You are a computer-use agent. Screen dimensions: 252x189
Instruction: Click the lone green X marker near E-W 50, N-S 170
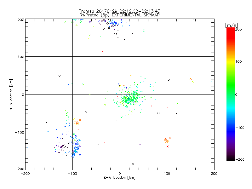[x=144, y=31]
